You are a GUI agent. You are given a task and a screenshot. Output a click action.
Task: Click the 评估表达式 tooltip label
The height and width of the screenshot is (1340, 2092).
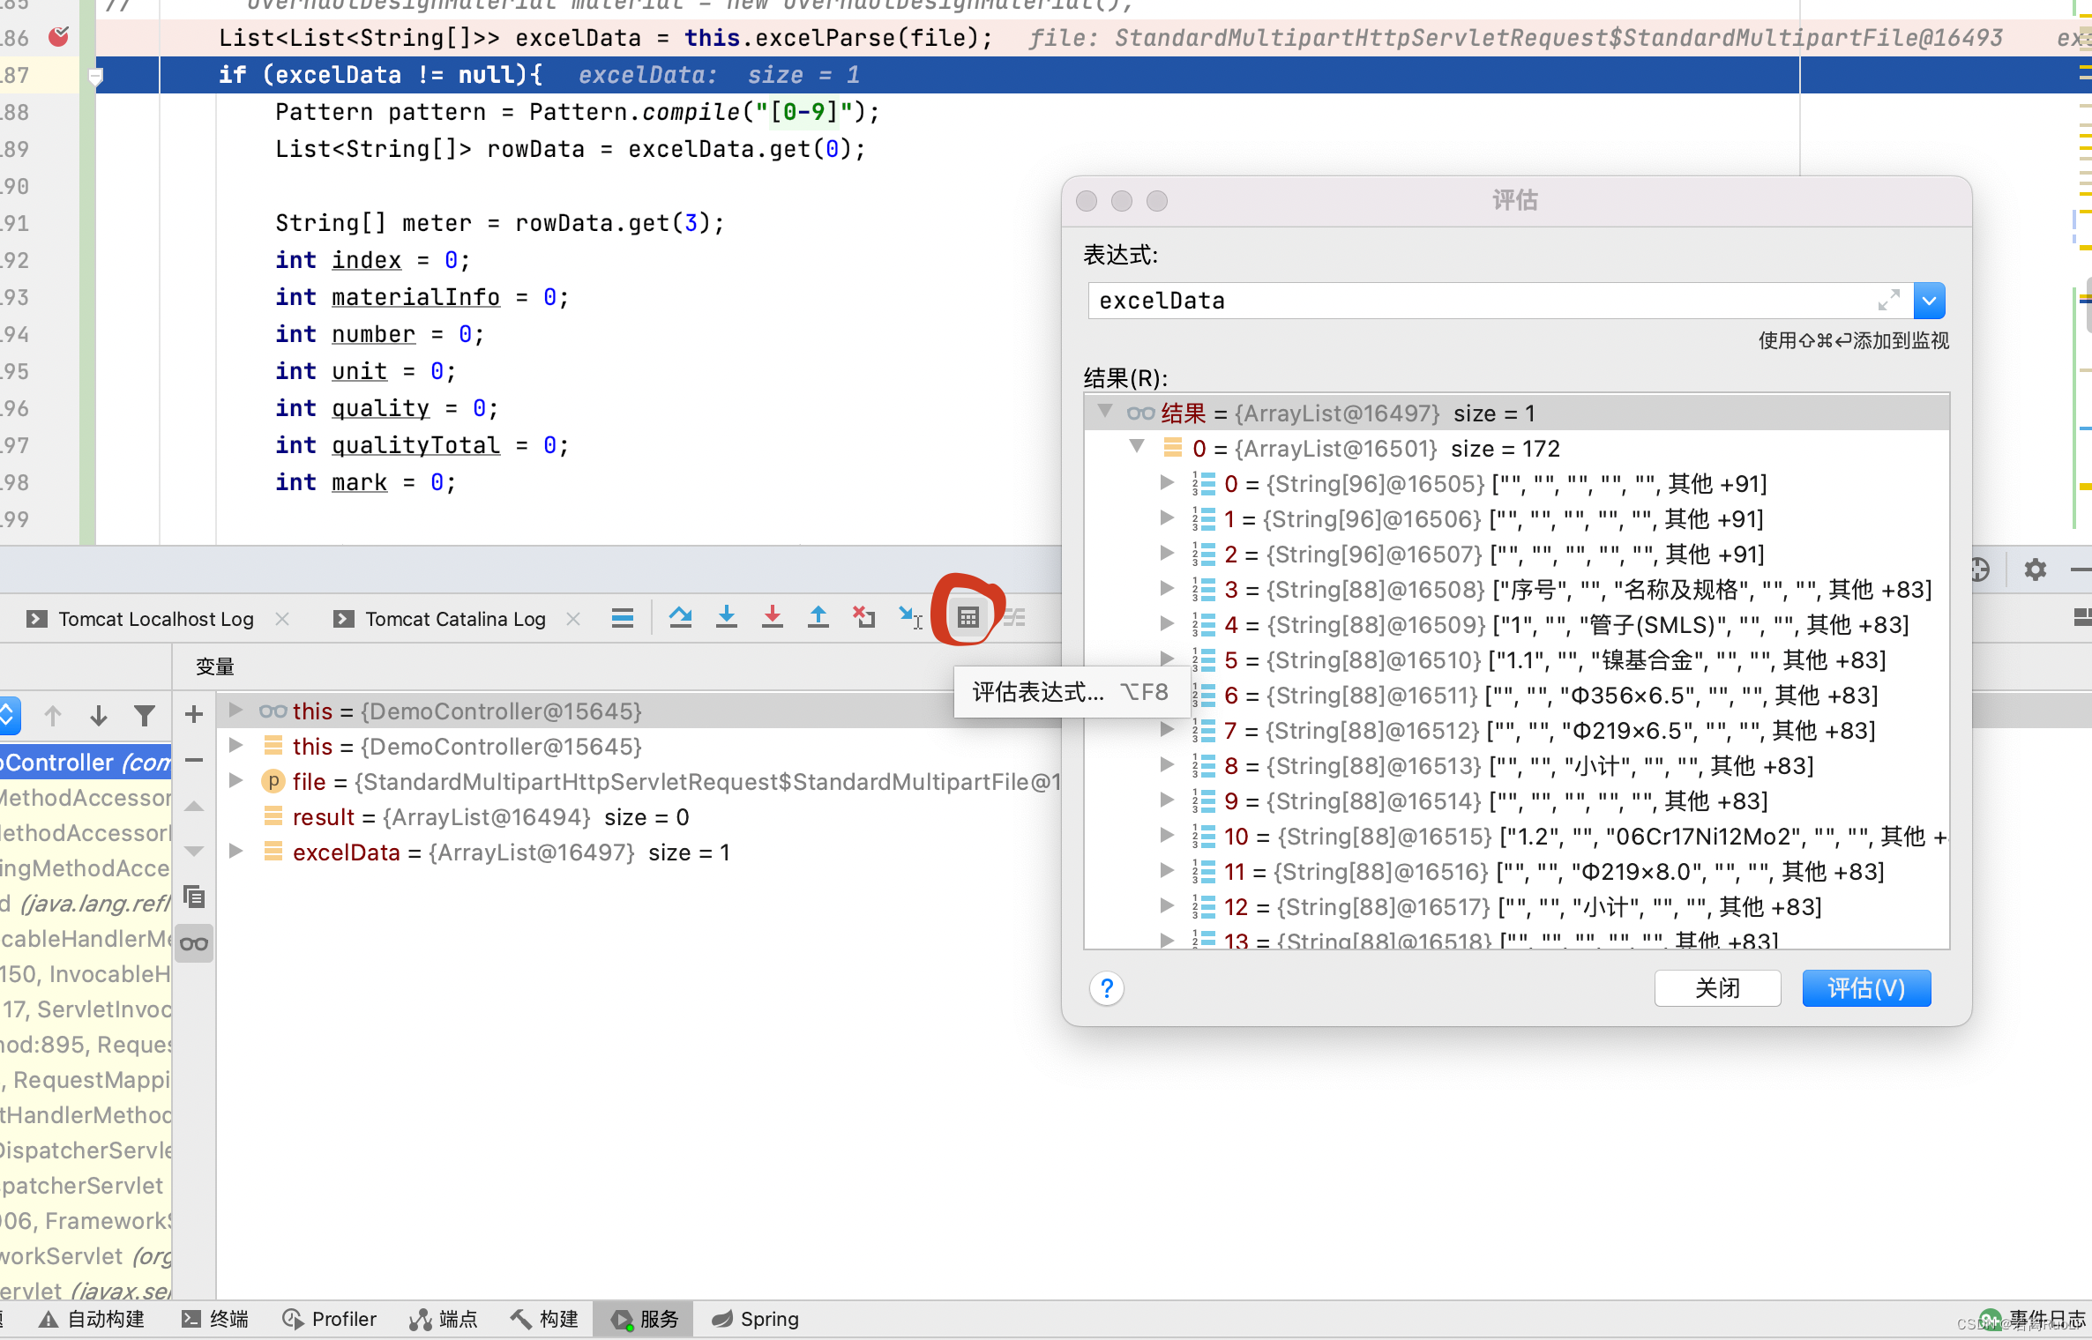[x=1038, y=692]
